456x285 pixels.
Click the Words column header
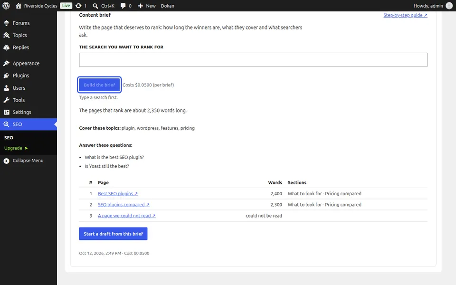(275, 182)
